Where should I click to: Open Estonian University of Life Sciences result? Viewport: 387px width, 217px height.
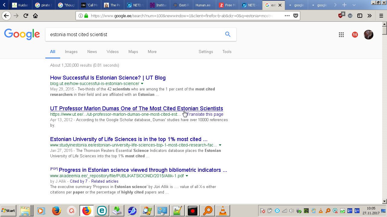129,139
